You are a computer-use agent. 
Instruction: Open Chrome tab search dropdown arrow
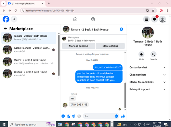click(x=3, y=3)
